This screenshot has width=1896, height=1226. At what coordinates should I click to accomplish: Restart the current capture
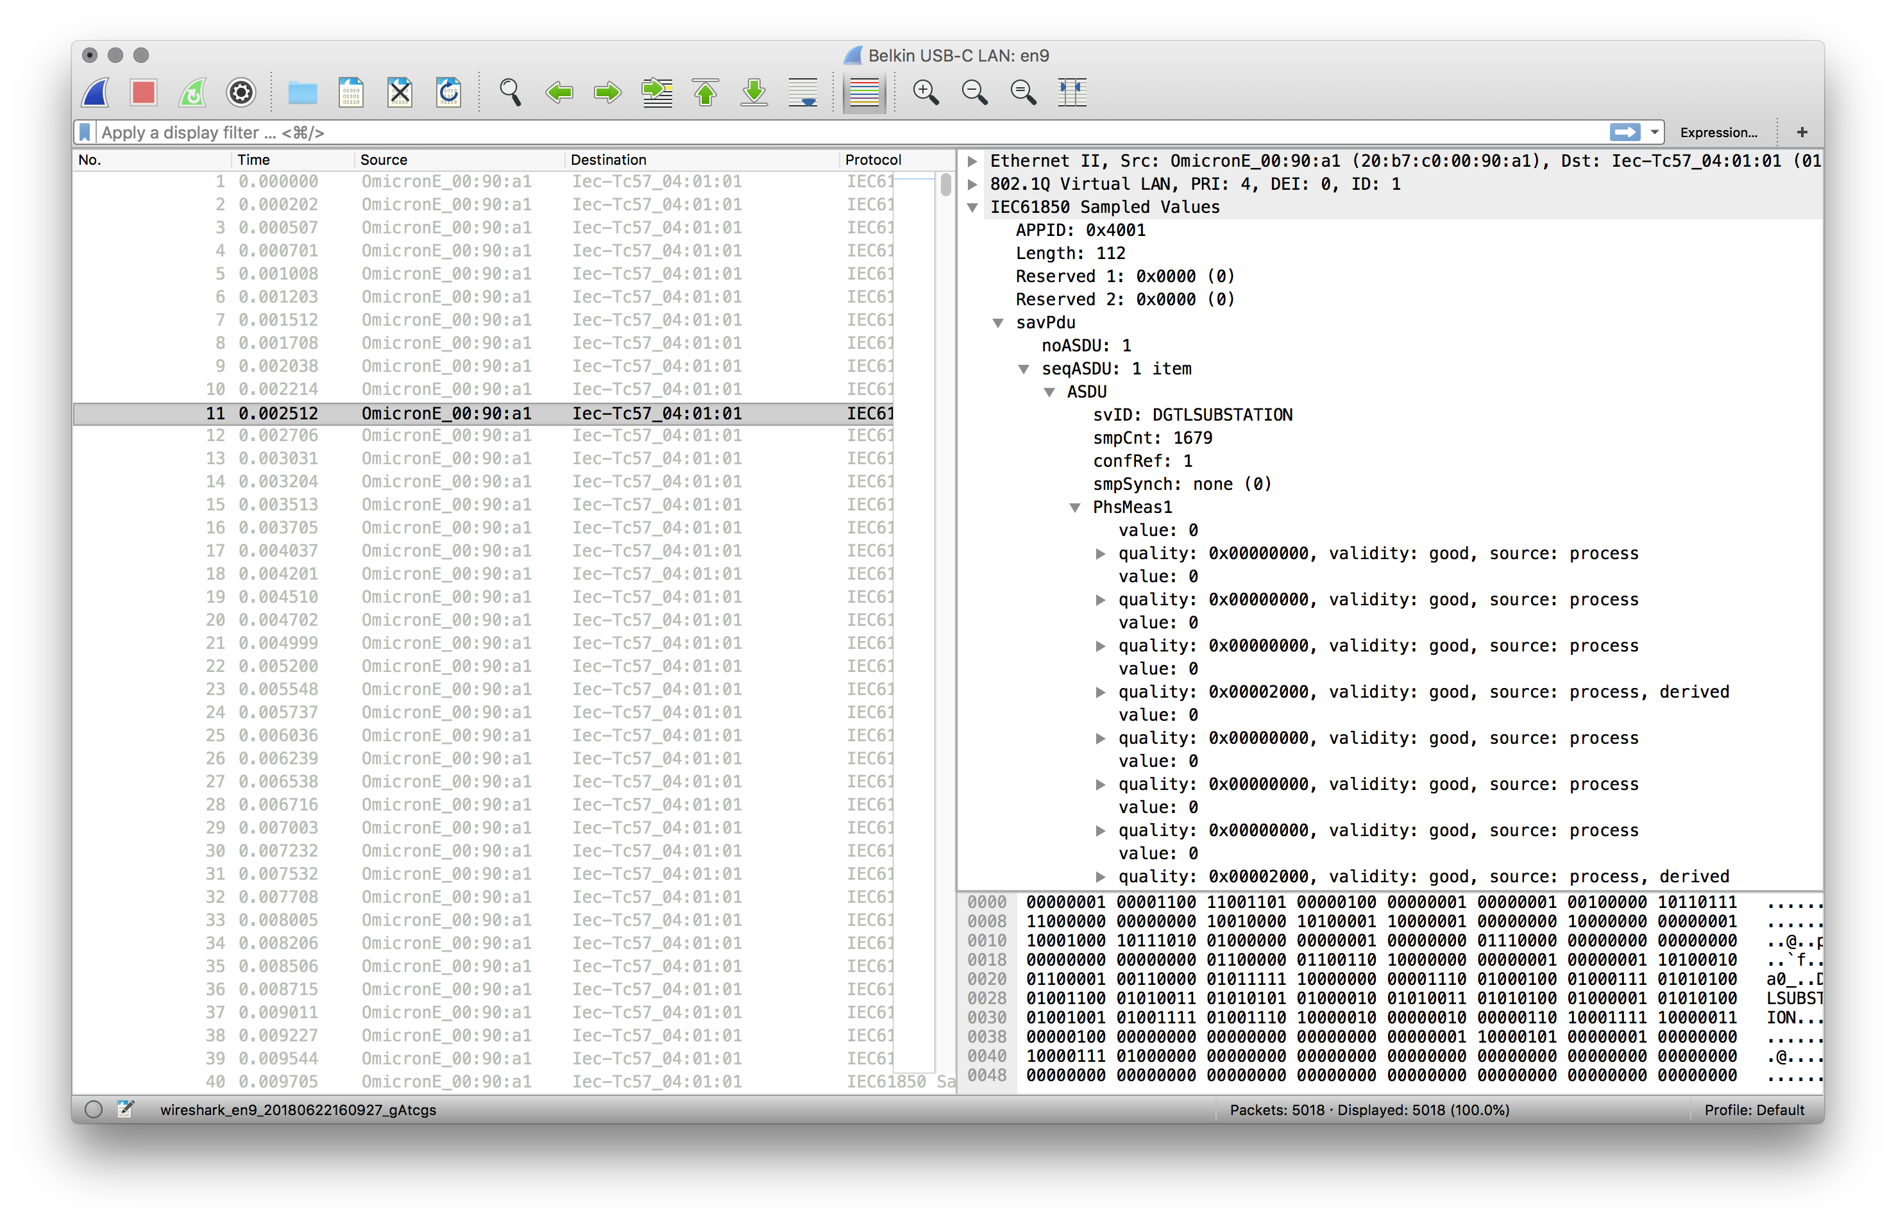point(192,93)
